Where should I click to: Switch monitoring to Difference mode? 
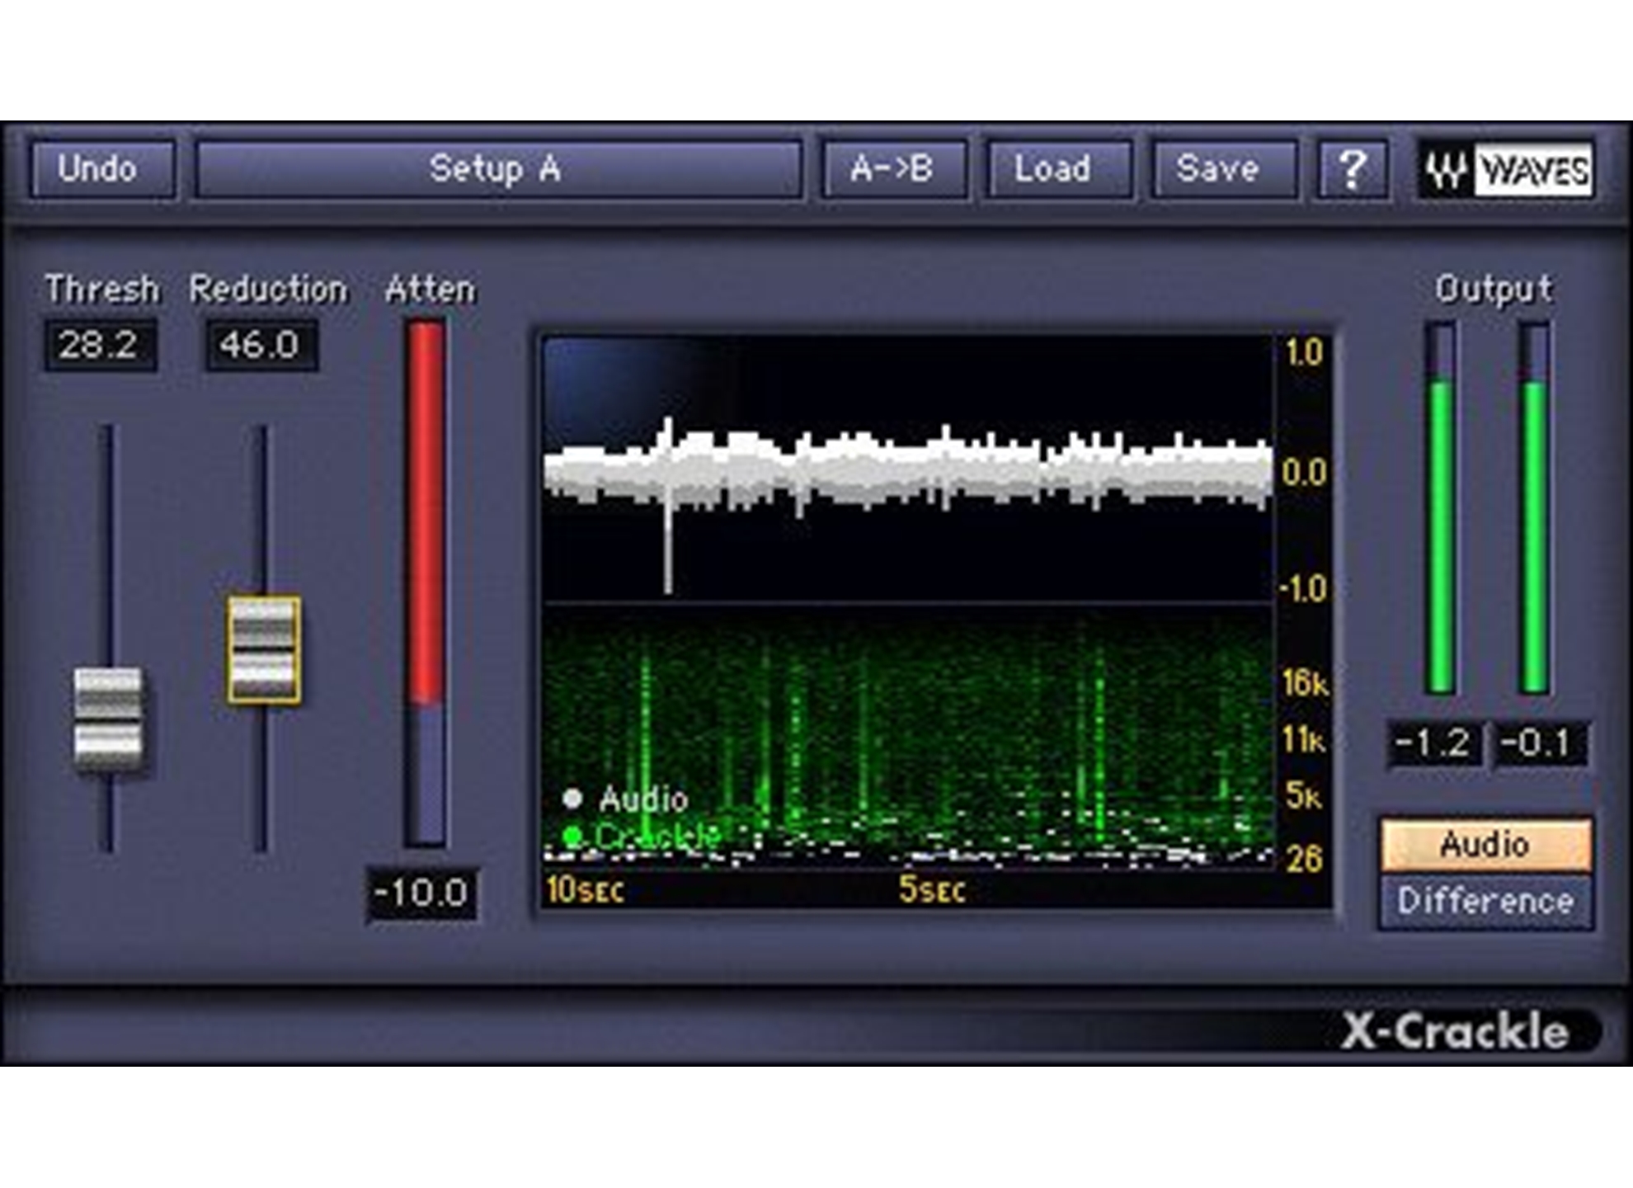[1485, 901]
